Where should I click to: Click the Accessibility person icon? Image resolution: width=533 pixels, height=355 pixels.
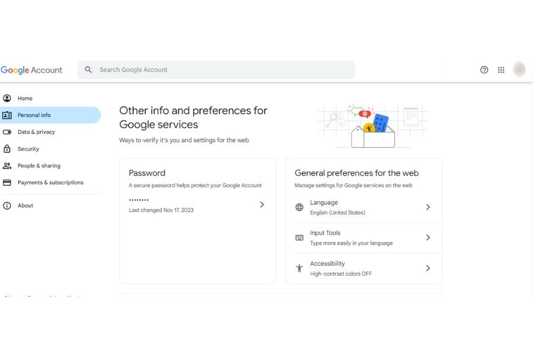[x=300, y=268]
